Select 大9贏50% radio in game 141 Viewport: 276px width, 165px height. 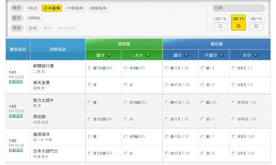point(126,68)
